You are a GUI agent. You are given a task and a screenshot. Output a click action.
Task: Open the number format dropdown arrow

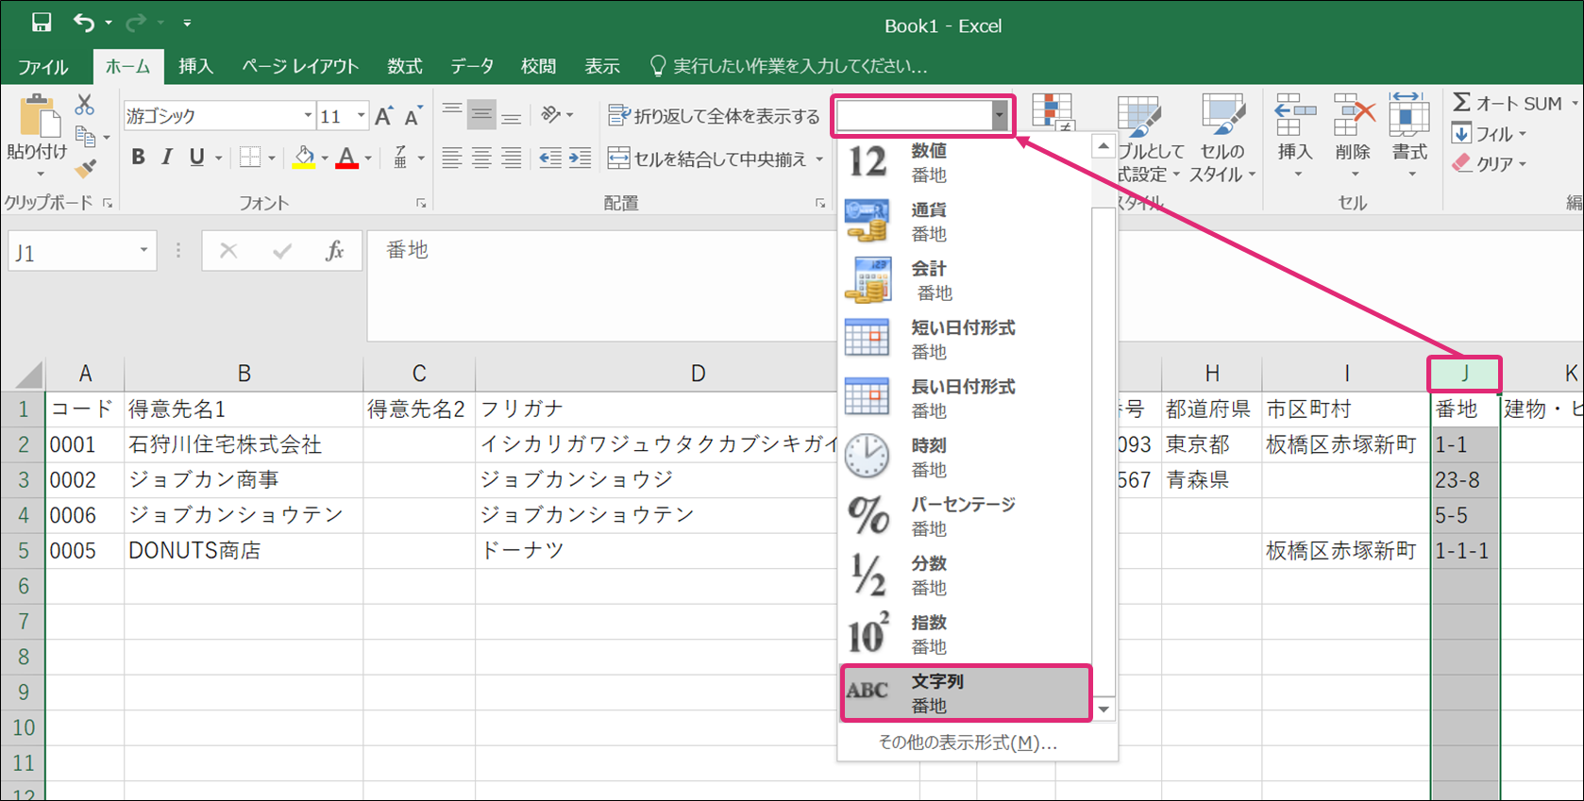[999, 116]
